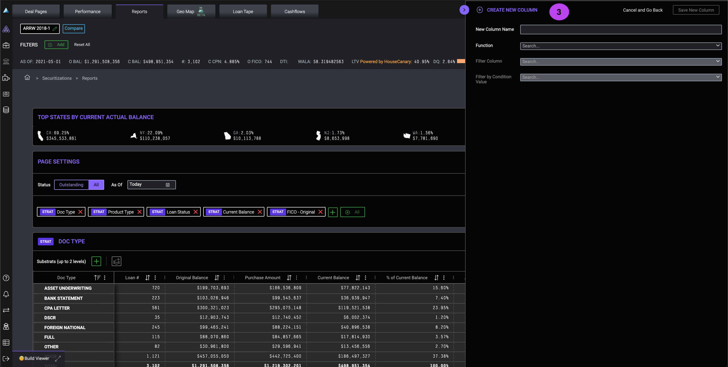Click the pencil icon beside ARRW 2018-1

(55, 29)
